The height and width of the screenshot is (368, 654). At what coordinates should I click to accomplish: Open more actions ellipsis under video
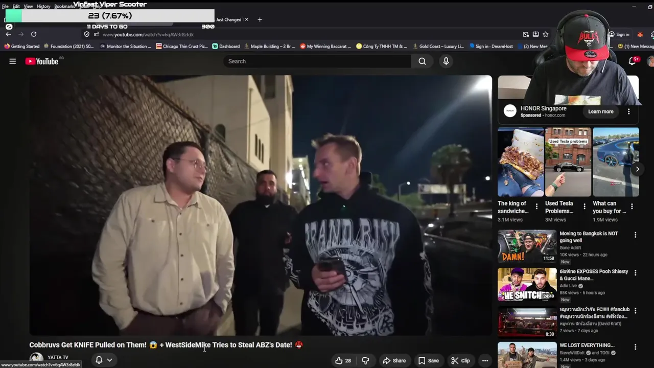pos(485,360)
